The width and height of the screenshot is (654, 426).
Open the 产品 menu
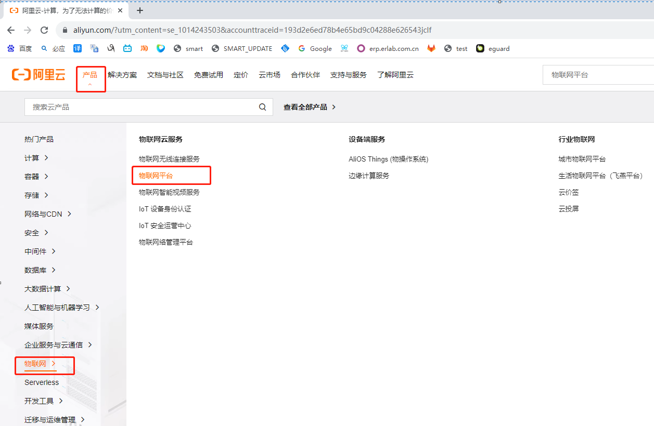click(x=90, y=75)
